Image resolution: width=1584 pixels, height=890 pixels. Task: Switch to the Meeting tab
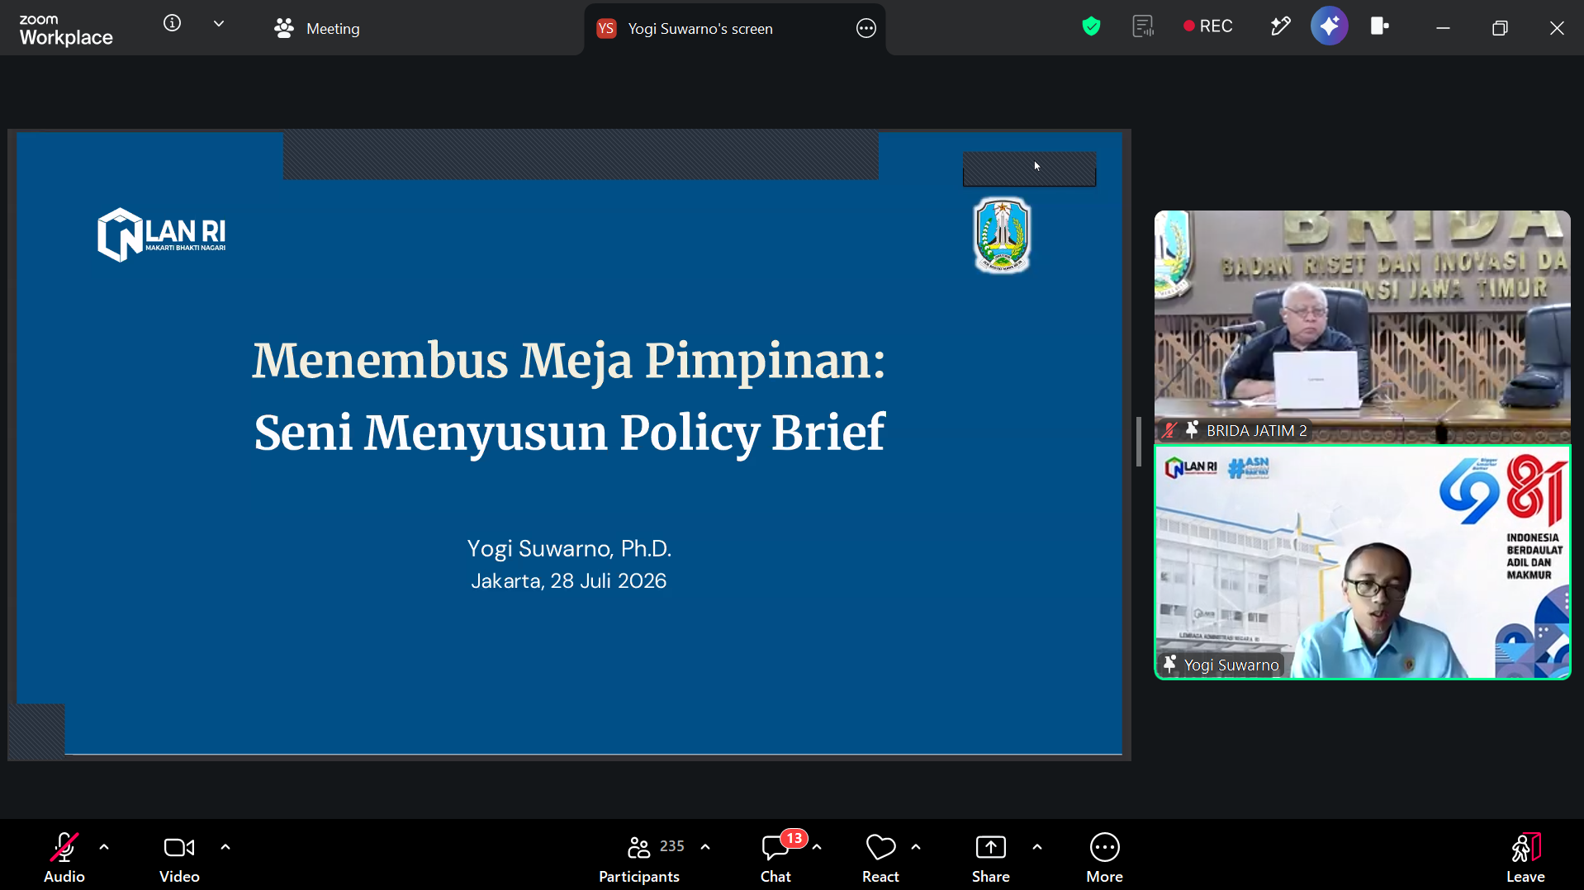coord(317,29)
